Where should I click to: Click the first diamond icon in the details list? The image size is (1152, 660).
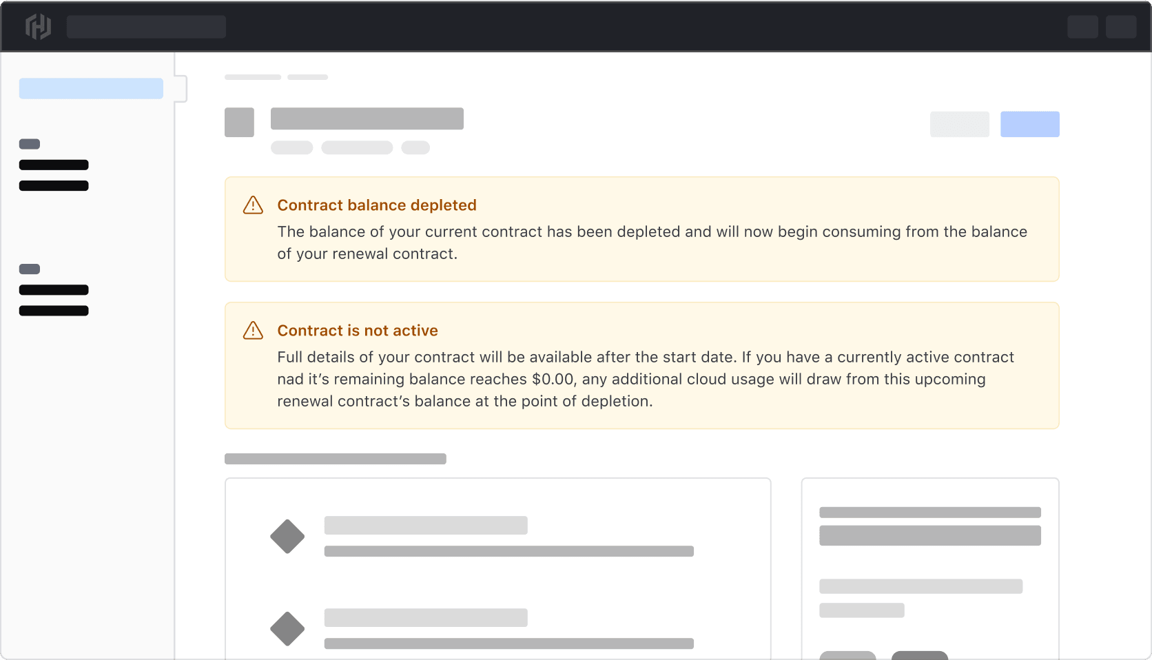[287, 536]
